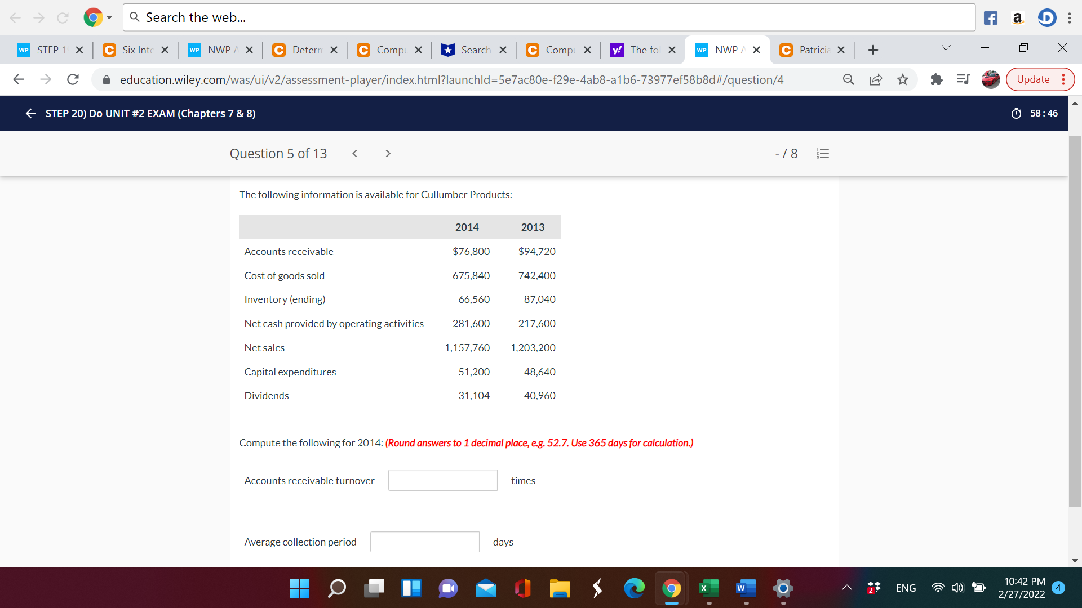Switch to the Patricia tab

[x=813, y=50]
